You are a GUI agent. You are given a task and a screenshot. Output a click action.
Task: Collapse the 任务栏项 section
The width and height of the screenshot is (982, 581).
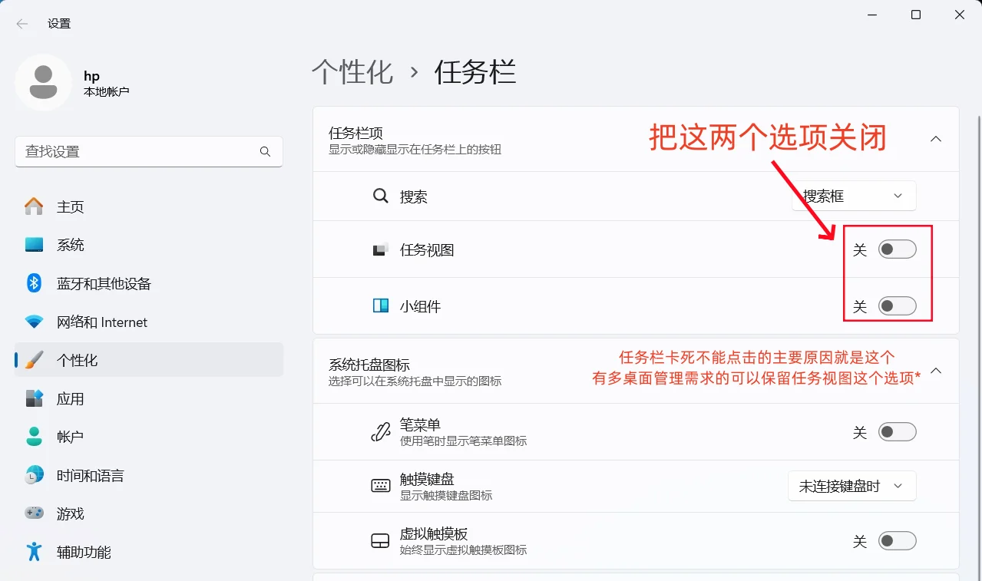935,139
